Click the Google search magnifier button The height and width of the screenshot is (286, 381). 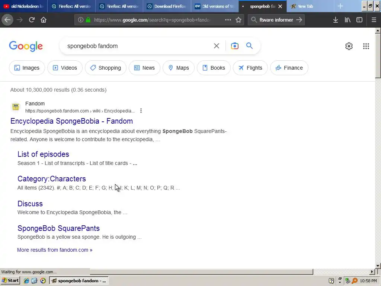[249, 46]
